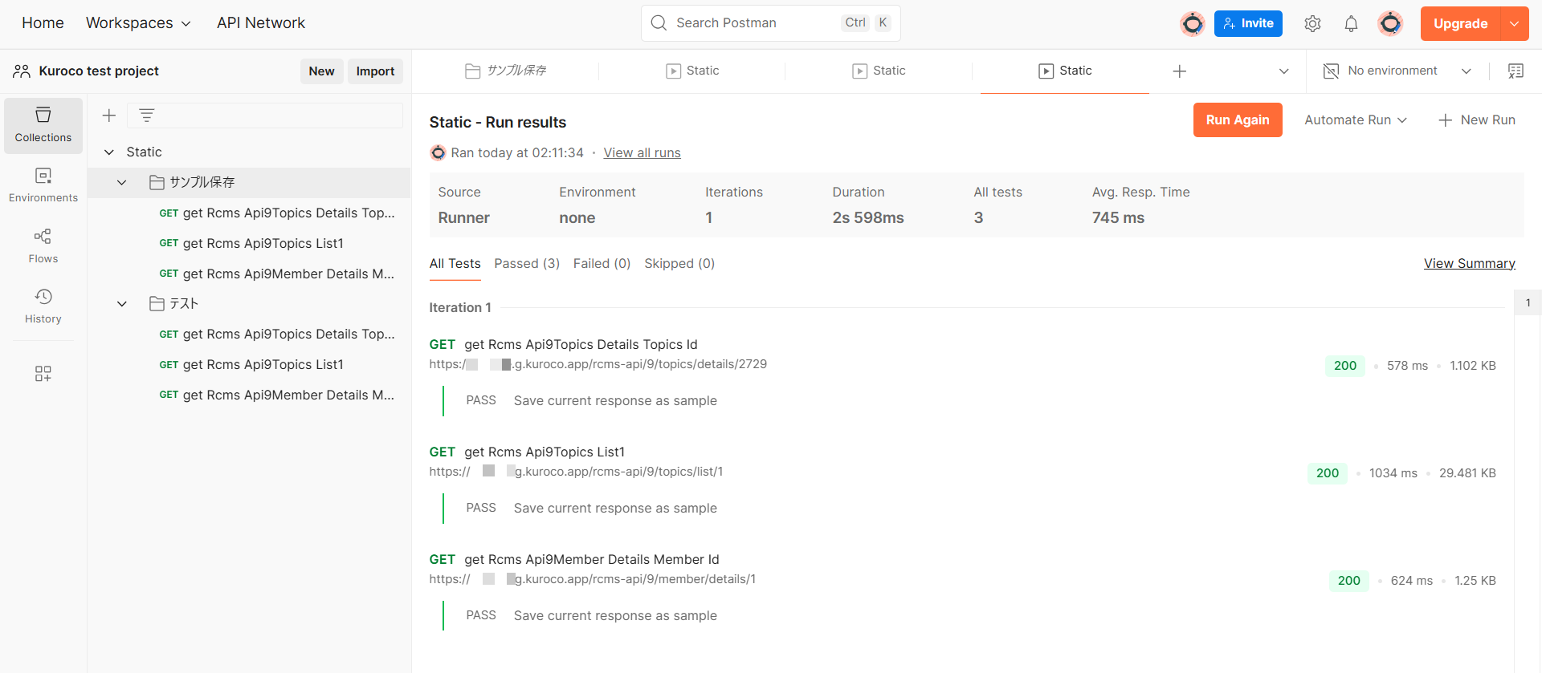Click the configure workspace sidebar grid icon
Screen dimensions: 1542x673
click(x=43, y=374)
